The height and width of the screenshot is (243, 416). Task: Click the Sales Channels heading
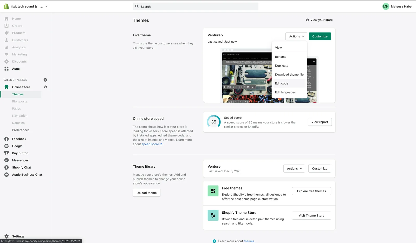[15, 80]
